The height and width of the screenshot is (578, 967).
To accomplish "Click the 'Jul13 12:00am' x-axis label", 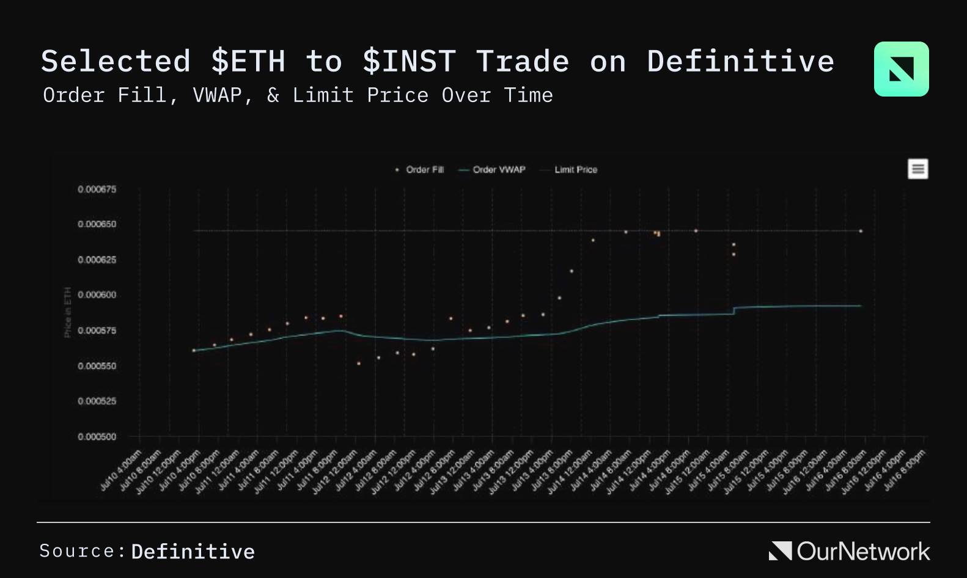I will [454, 471].
